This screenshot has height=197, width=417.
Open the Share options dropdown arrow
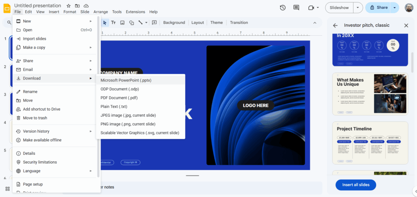point(394,8)
